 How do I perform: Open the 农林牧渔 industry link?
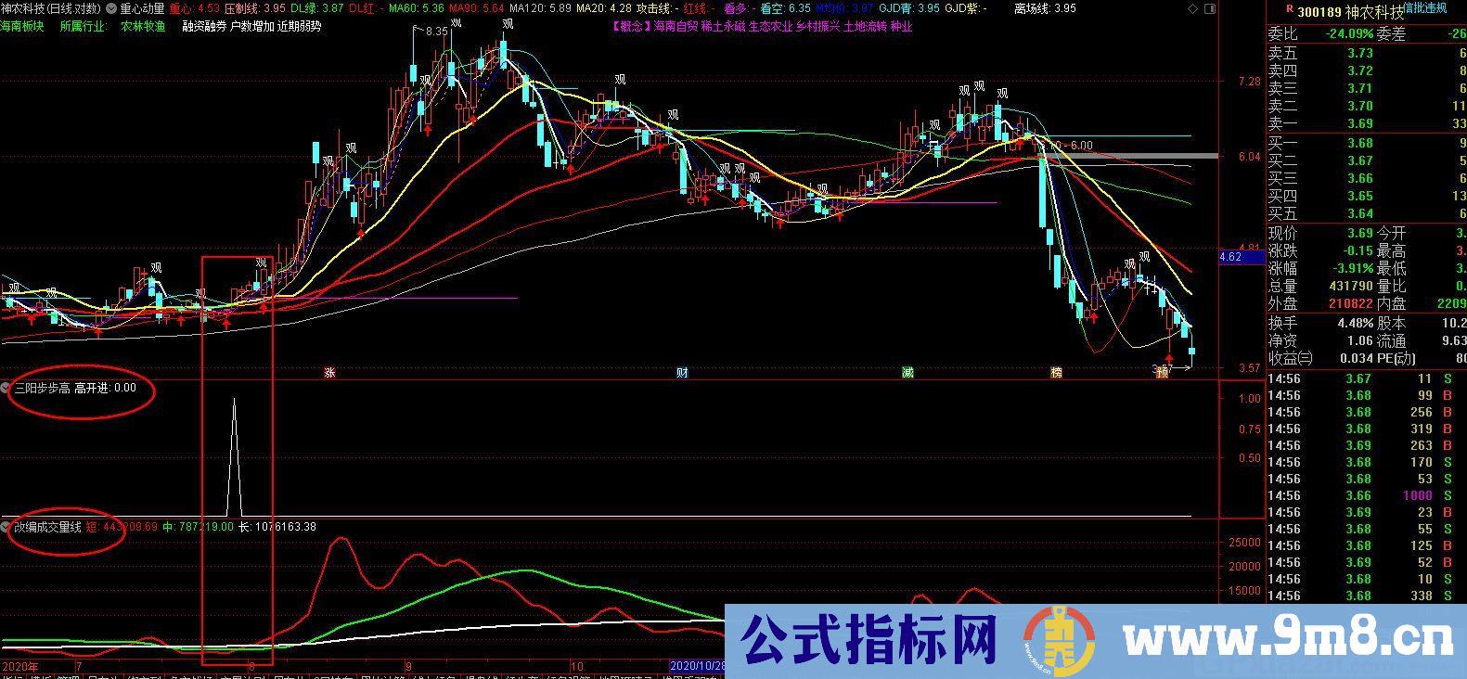[143, 26]
